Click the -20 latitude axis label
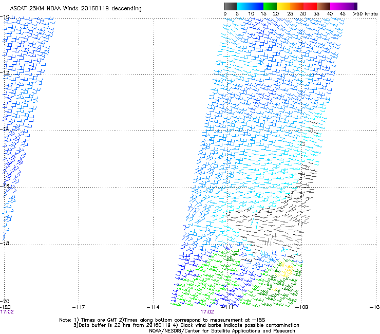 [x=5, y=301]
